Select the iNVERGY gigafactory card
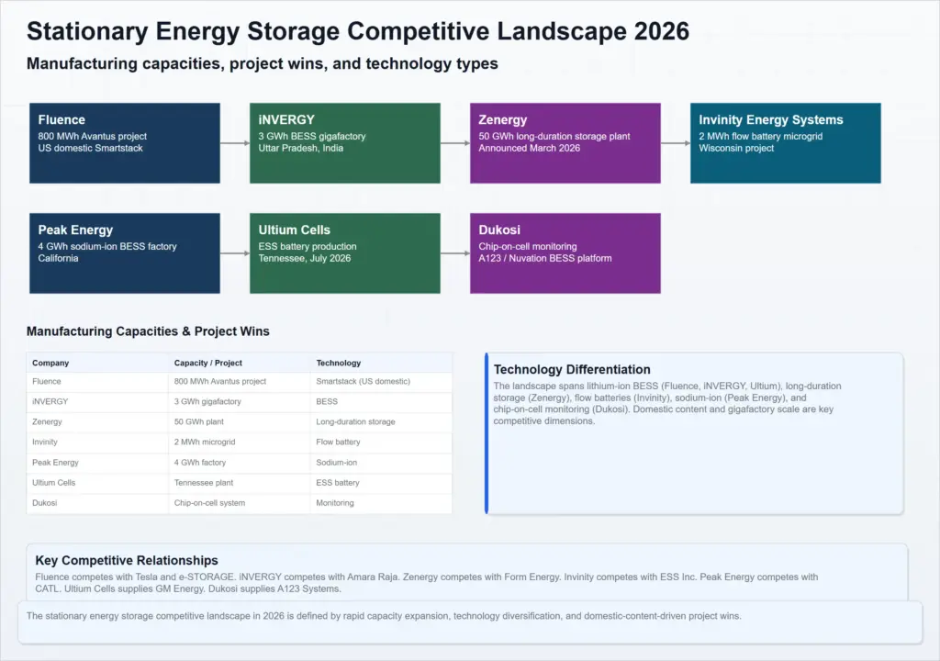Viewport: 940px width, 661px height. tap(345, 142)
